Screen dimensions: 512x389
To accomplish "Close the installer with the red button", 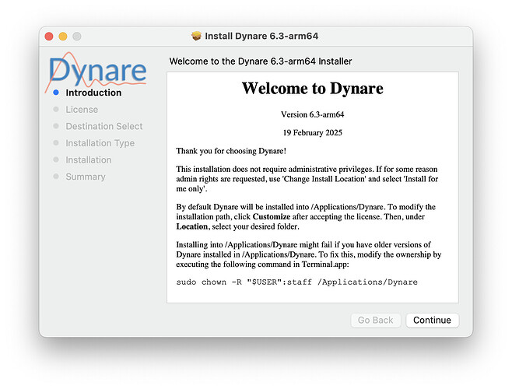I will point(49,37).
